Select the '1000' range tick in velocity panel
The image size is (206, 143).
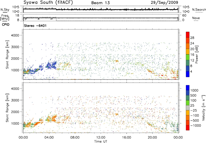pyautogui.click(x=15, y=123)
